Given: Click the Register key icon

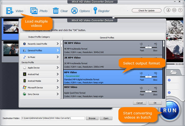Looking at the screenshot, I should pyautogui.click(x=95, y=11).
